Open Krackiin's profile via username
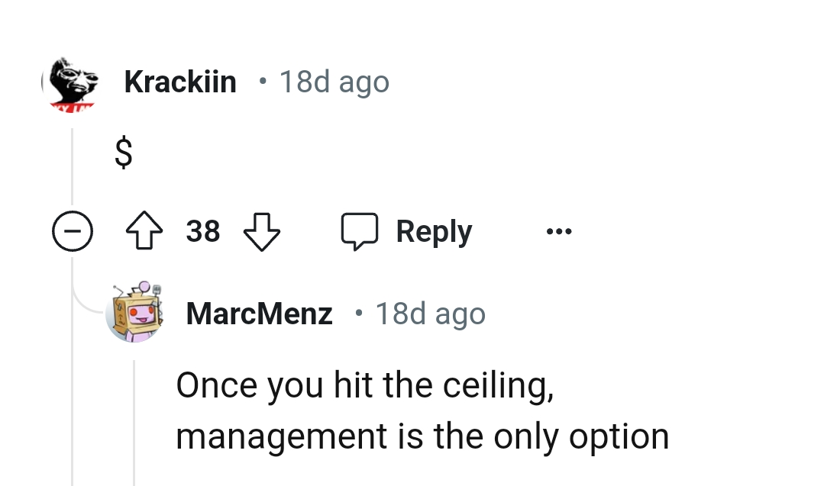824x486 pixels. pyautogui.click(x=180, y=82)
